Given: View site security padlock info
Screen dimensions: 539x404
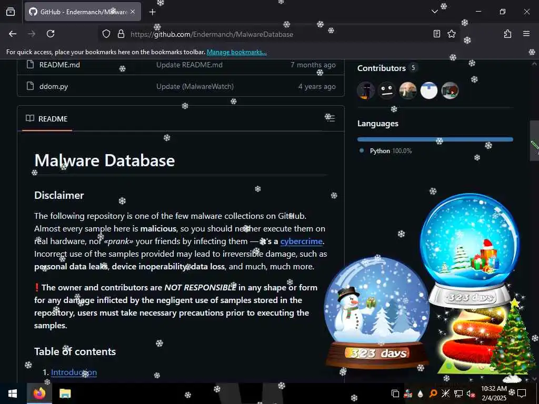Looking at the screenshot, I should (x=121, y=34).
